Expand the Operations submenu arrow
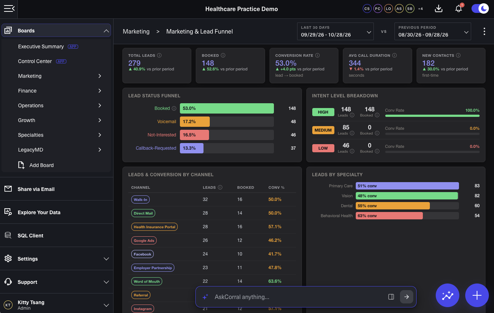 click(x=100, y=105)
